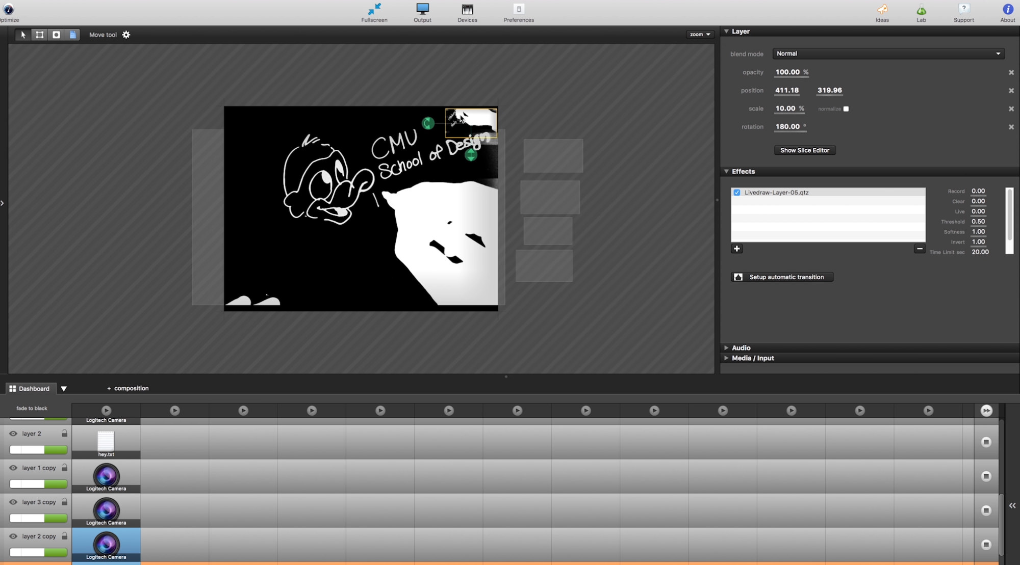
Task: Play the first column trigger
Action: pyautogui.click(x=106, y=411)
